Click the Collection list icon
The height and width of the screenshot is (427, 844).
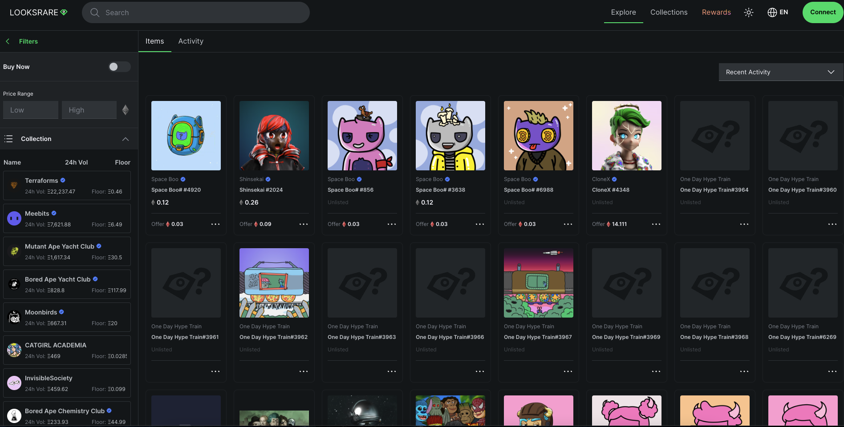tap(8, 139)
